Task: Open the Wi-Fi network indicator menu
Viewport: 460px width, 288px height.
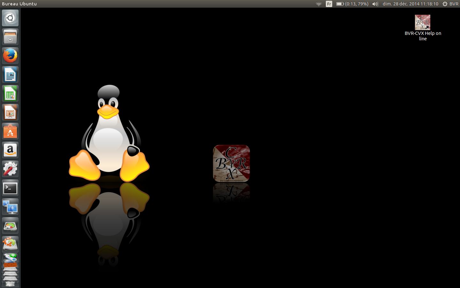Action: tap(318, 4)
